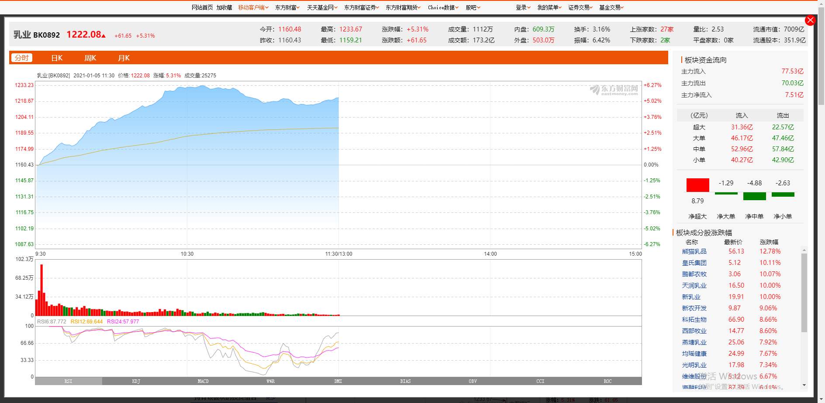Expand 证券交易 dropdown menu
This screenshot has height=403, width=825.
(x=580, y=7)
